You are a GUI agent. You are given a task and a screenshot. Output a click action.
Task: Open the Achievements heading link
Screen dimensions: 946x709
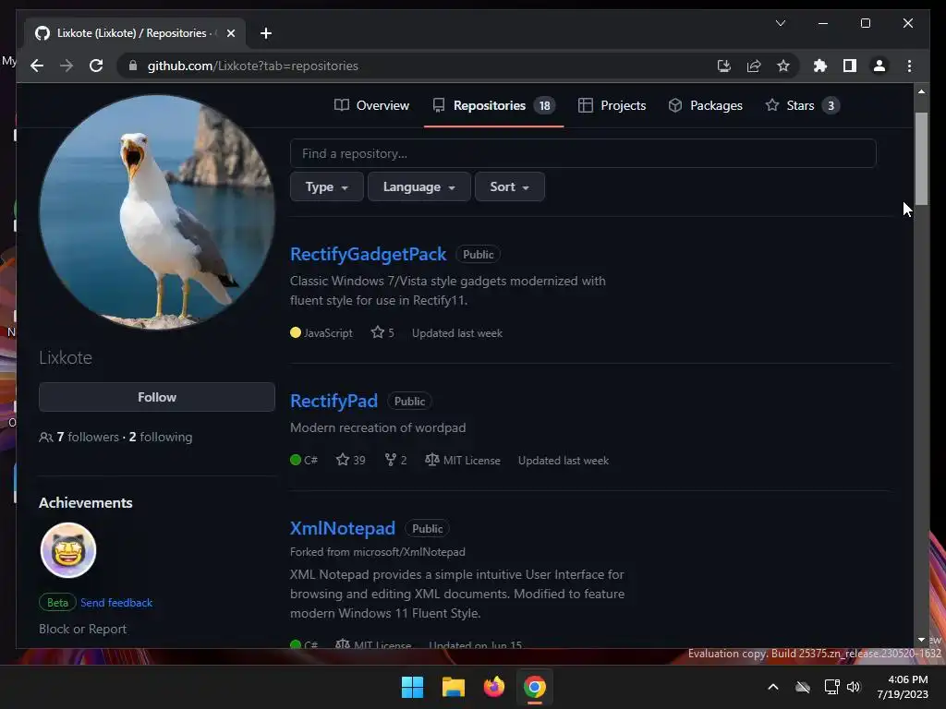(x=86, y=503)
